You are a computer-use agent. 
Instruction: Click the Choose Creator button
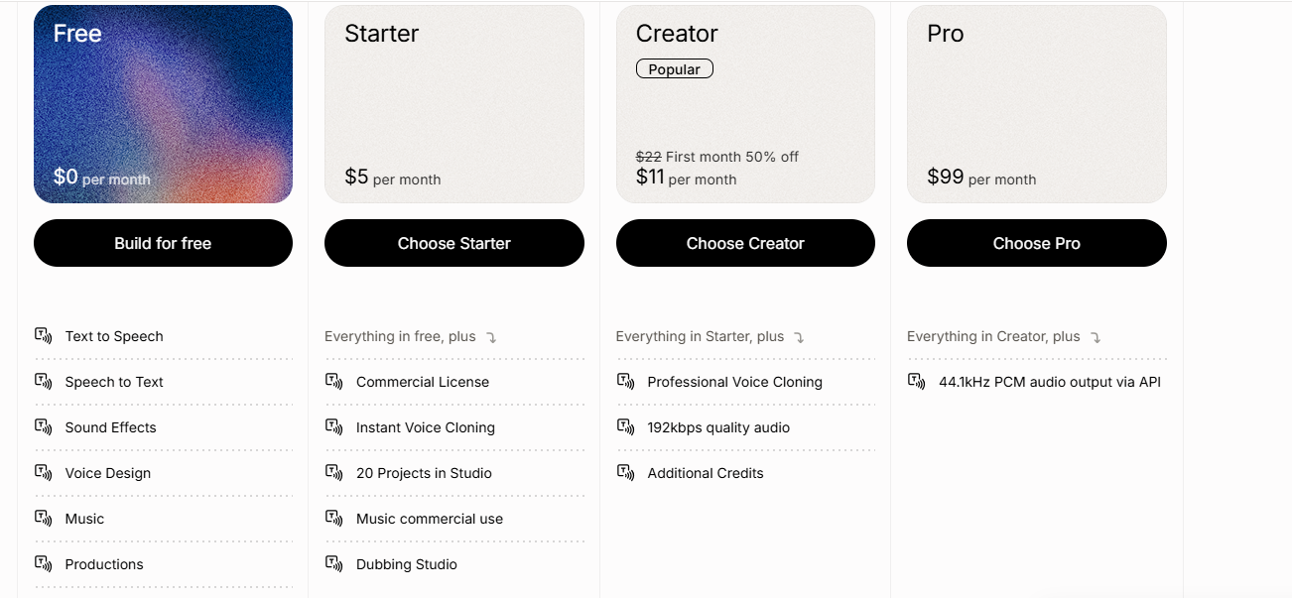745,243
